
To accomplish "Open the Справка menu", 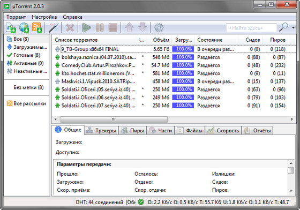I will (x=72, y=17).
